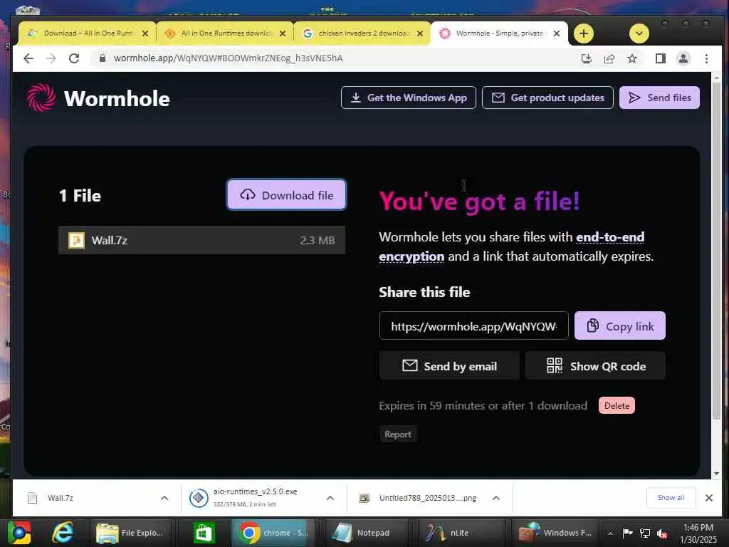The image size is (729, 547).
Task: Click the Report button
Action: click(397, 434)
